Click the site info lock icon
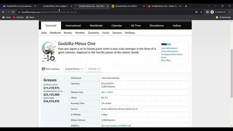Image resolution: width=233 pixels, height=131 pixels. [19, 12]
